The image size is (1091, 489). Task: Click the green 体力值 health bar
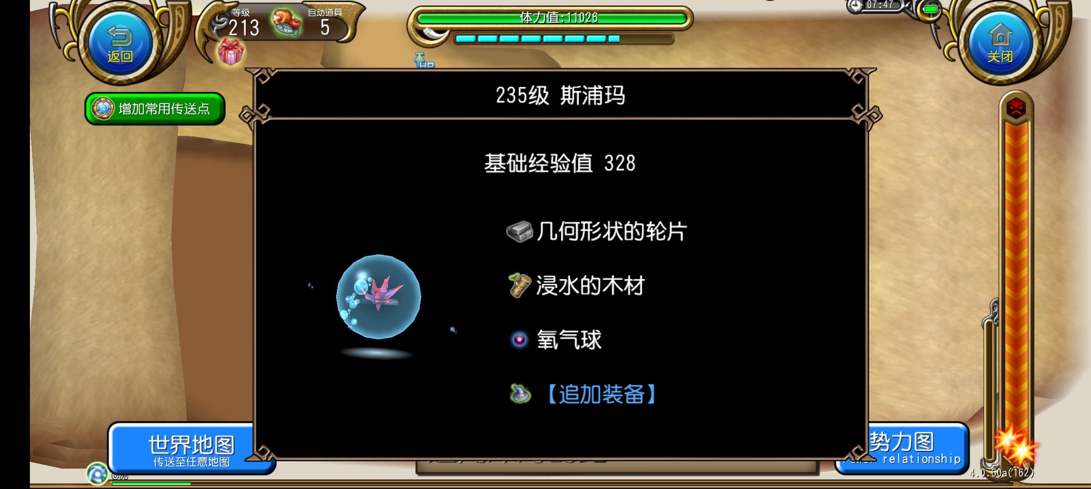552,18
